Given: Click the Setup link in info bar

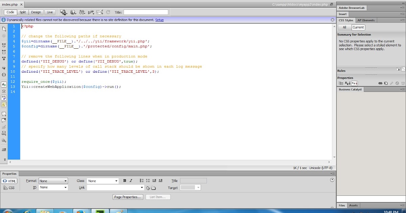Looking at the screenshot, I should pyautogui.click(x=159, y=20).
